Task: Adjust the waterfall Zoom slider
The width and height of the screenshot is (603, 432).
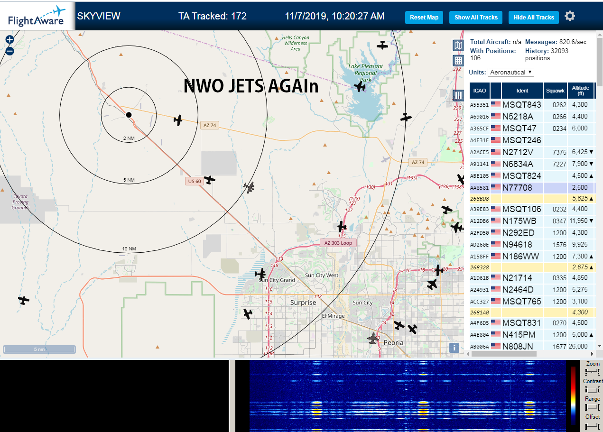Action: pyautogui.click(x=593, y=372)
